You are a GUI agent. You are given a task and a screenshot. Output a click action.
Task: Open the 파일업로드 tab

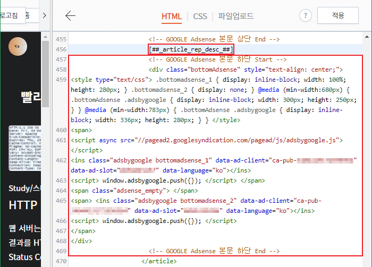pyautogui.click(x=236, y=16)
